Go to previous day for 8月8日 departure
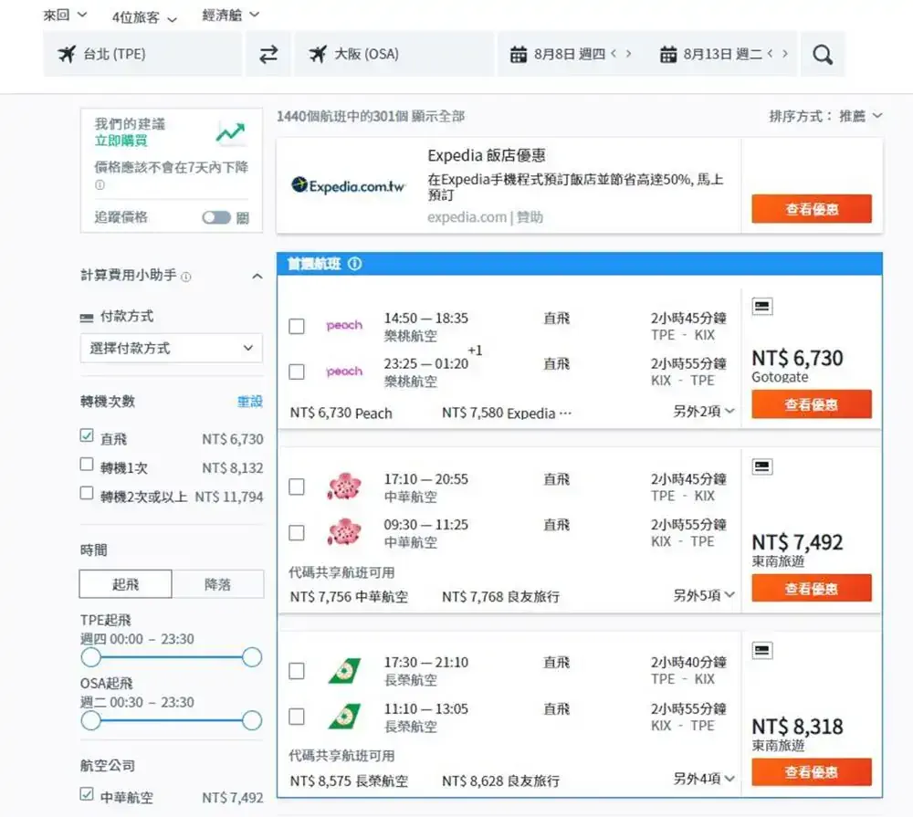 pos(614,54)
